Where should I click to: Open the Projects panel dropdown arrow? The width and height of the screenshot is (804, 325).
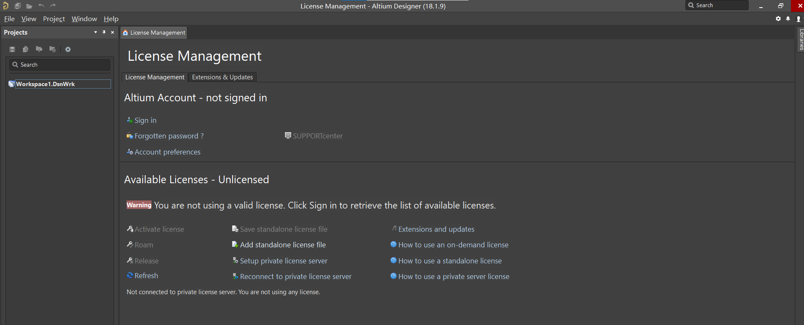click(x=95, y=32)
